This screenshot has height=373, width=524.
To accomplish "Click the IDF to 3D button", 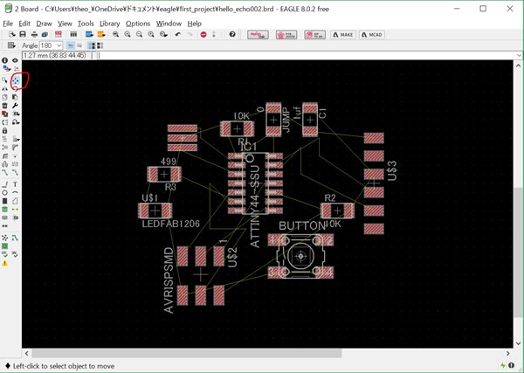I will pyautogui.click(x=314, y=34).
